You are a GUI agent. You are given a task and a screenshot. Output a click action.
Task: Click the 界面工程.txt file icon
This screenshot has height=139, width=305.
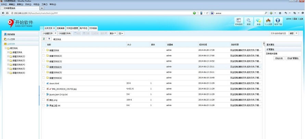(48, 106)
